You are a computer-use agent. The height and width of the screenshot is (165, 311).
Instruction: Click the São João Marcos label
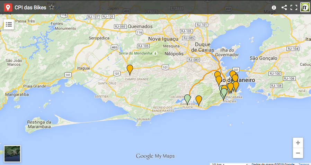coord(14,62)
